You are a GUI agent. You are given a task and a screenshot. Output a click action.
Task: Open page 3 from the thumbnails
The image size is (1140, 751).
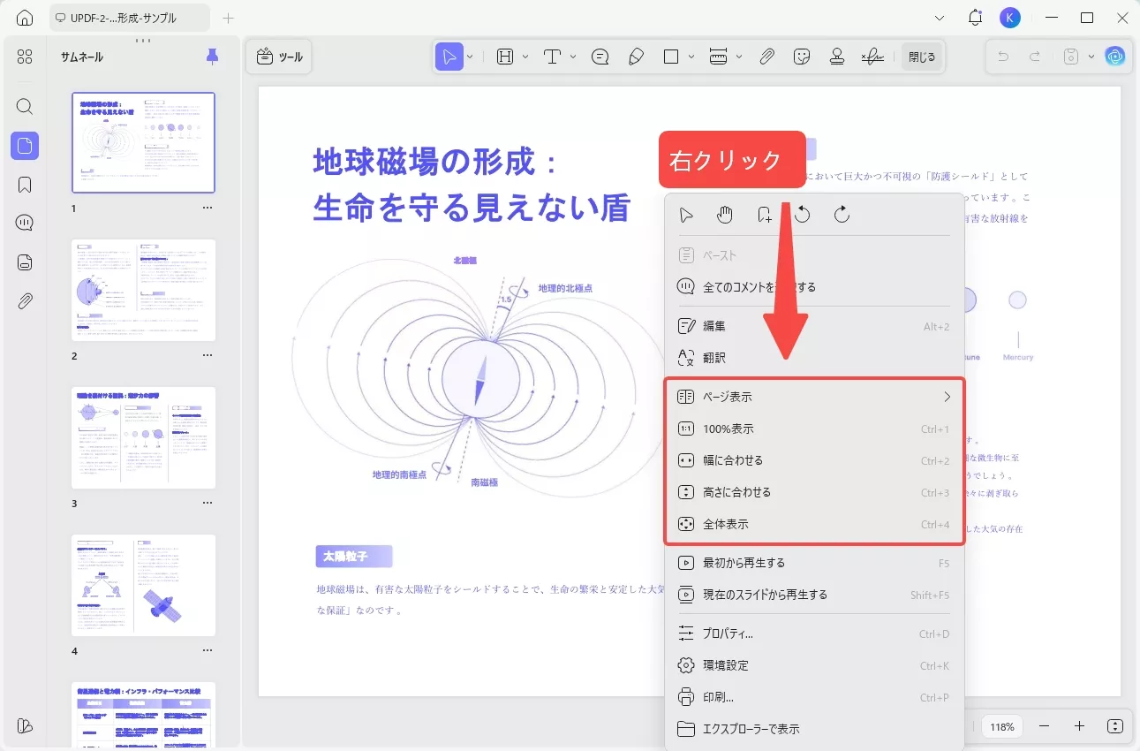(x=142, y=437)
